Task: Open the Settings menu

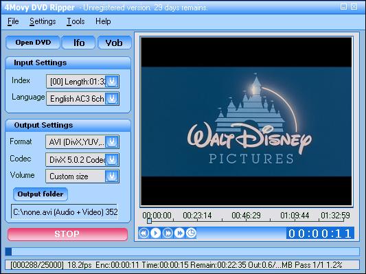Action: [43, 21]
